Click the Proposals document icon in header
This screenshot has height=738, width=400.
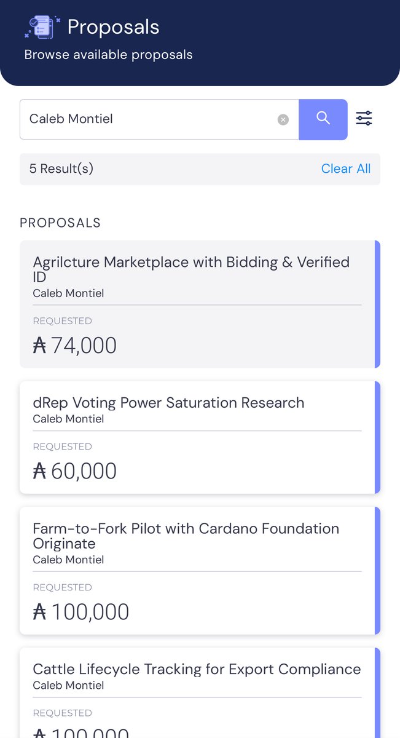tap(42, 27)
